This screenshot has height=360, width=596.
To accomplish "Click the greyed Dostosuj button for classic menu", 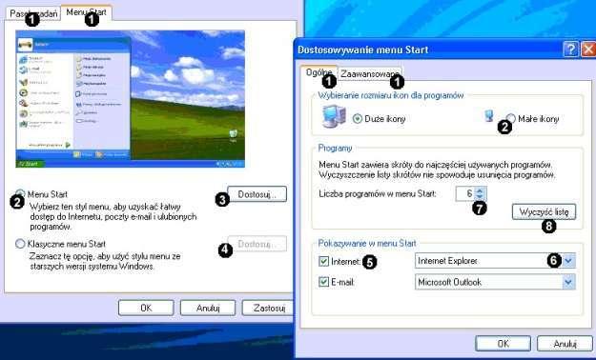I will [x=257, y=244].
